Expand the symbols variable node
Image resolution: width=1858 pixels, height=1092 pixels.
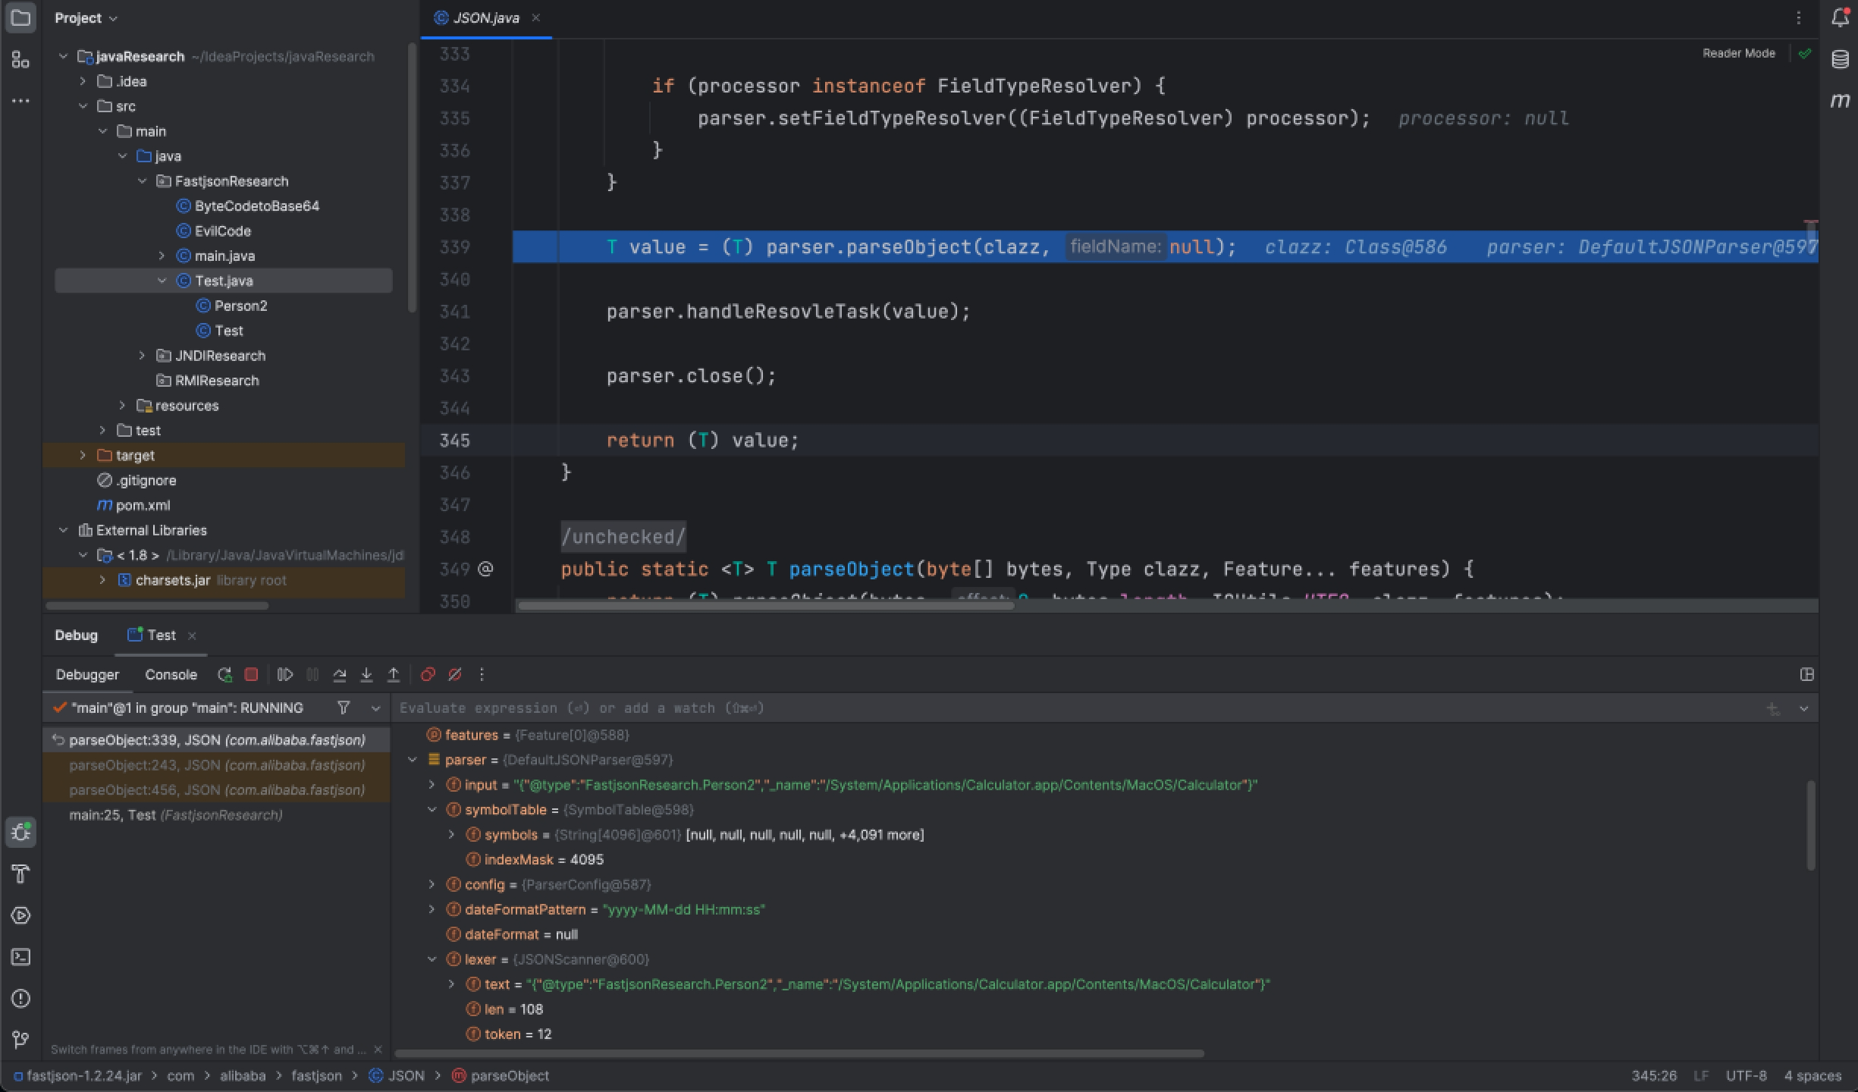tap(451, 835)
